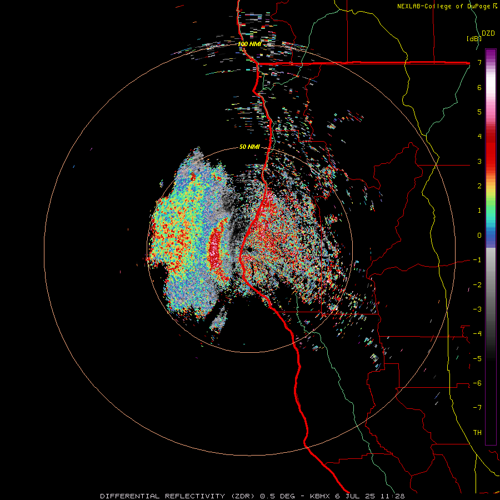Click the DZD legend title
The image size is (500, 500).
click(x=488, y=33)
